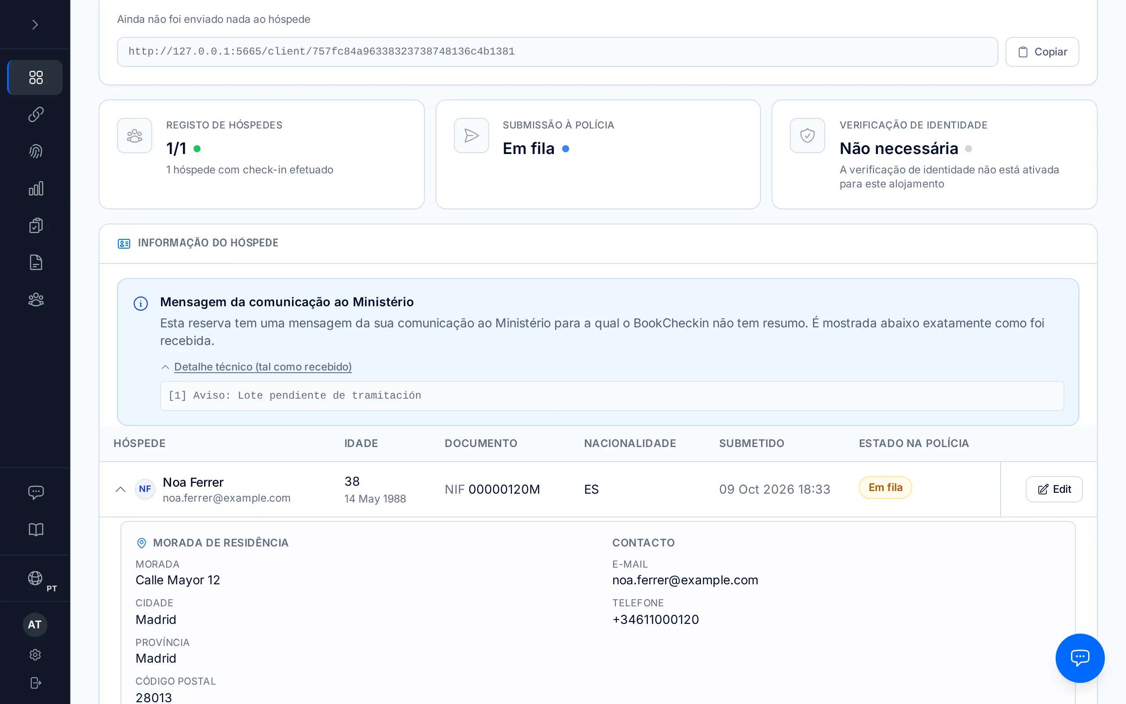This screenshot has height=704, width=1126.
Task: Open the fingerprint identity icon in sidebar
Action: point(35,151)
